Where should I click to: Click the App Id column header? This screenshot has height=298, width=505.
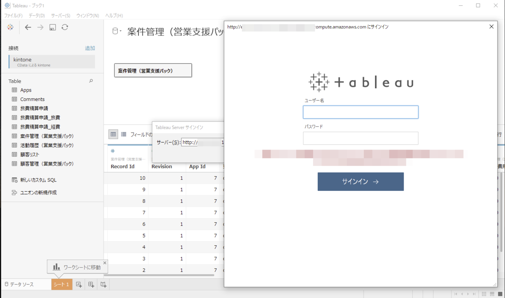click(197, 166)
